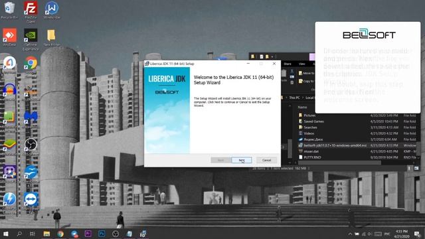Click the Next button in Liberica setup
The height and width of the screenshot is (239, 425).
(242, 160)
